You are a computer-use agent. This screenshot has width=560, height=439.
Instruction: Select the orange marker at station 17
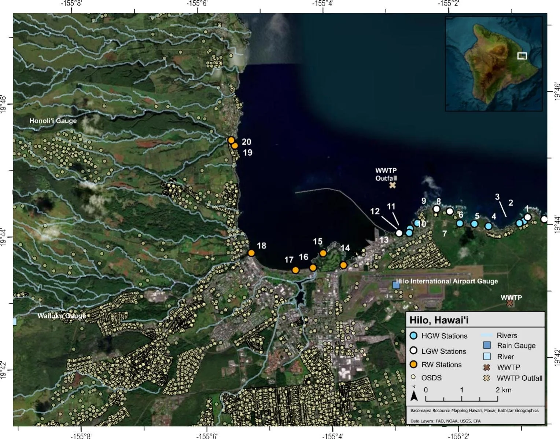click(x=295, y=270)
